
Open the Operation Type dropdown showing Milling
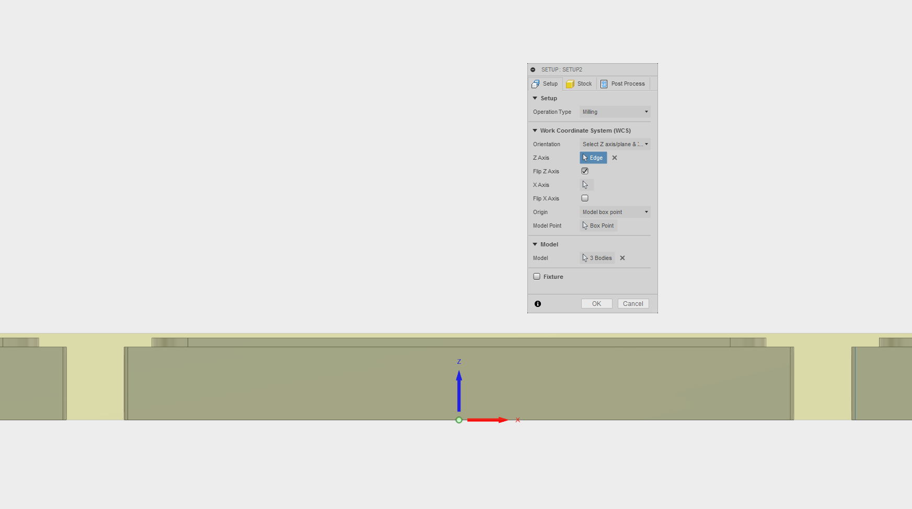click(x=615, y=112)
